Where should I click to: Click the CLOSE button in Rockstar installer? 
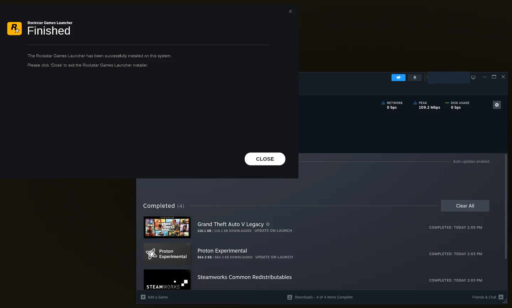tap(265, 159)
